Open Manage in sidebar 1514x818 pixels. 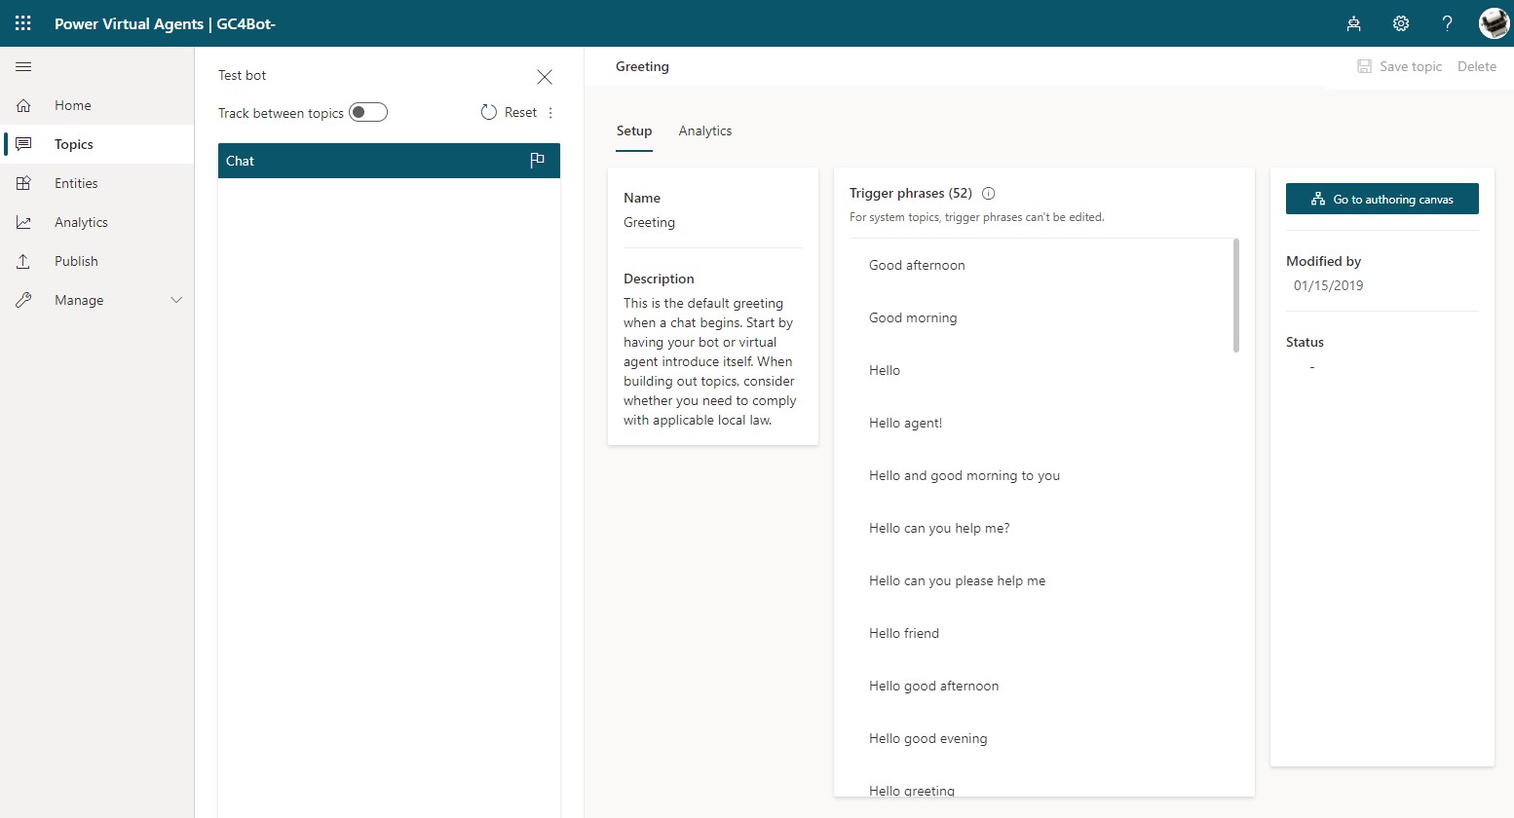79,300
